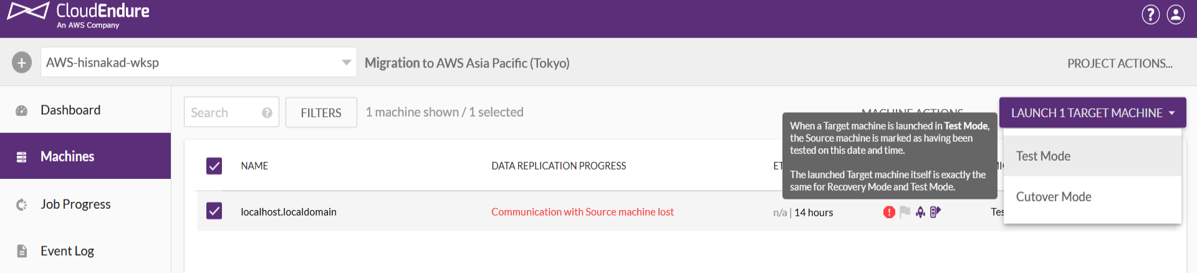Viewport: 1197px width, 273px height.
Task: Click the red error alert status icon
Action: (x=889, y=213)
